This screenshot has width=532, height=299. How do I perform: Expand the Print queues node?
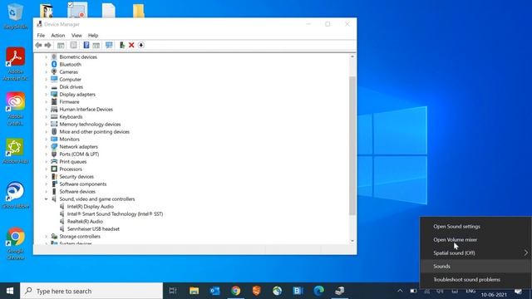[x=47, y=161]
